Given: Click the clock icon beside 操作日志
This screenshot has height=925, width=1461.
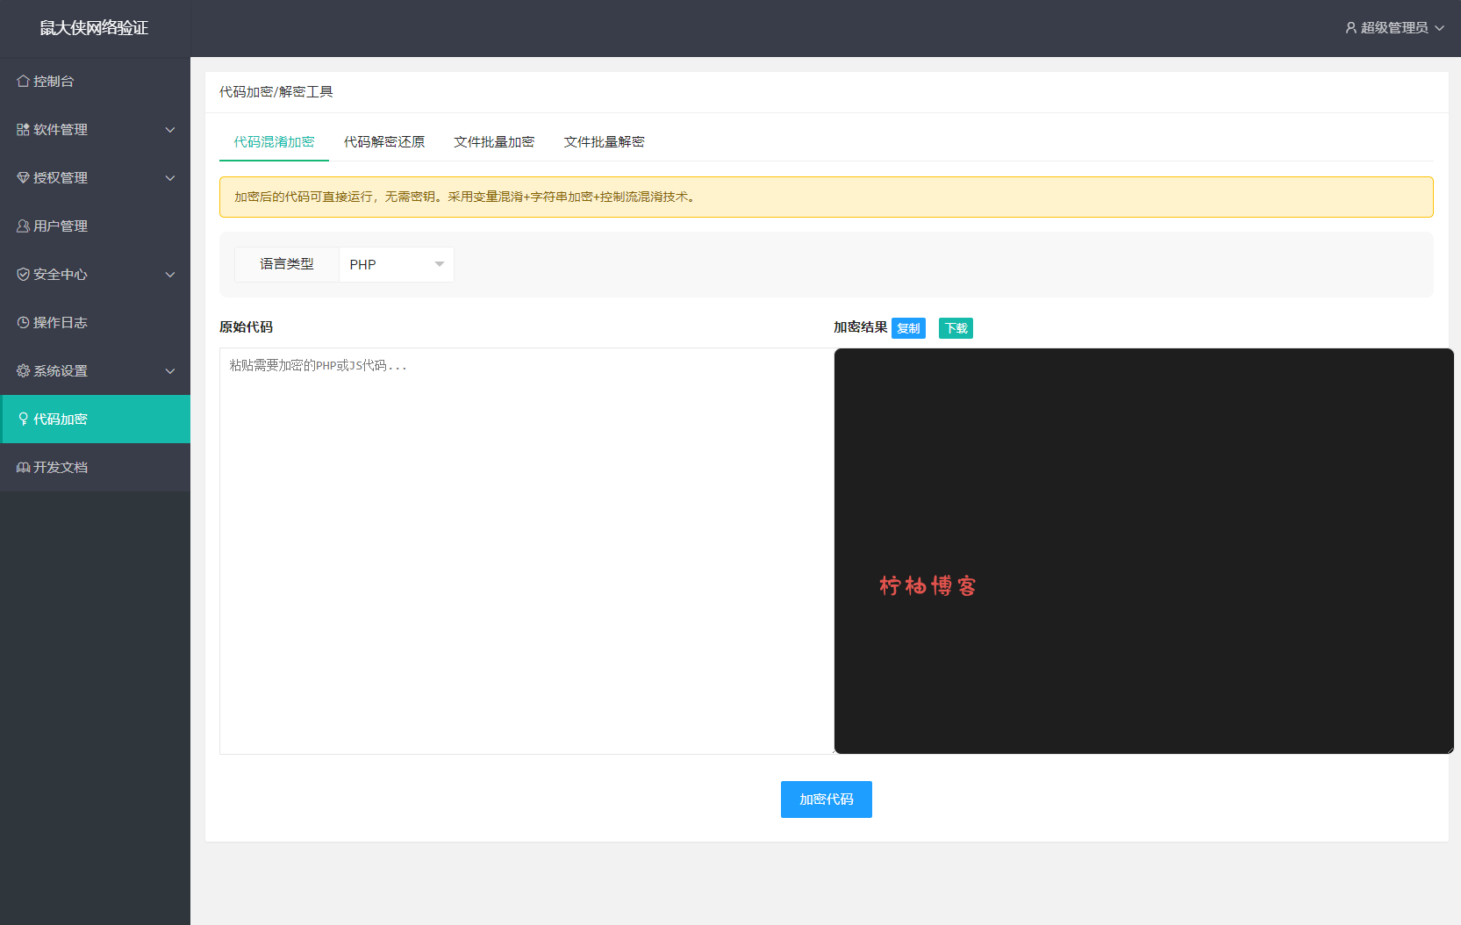Looking at the screenshot, I should (23, 323).
